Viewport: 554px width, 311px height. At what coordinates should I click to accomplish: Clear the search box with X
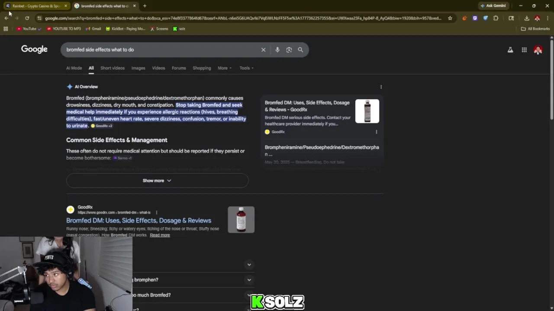tap(263, 50)
